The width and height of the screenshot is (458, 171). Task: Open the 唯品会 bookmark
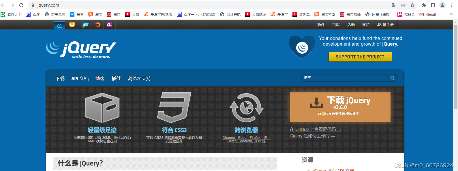[x=406, y=14]
